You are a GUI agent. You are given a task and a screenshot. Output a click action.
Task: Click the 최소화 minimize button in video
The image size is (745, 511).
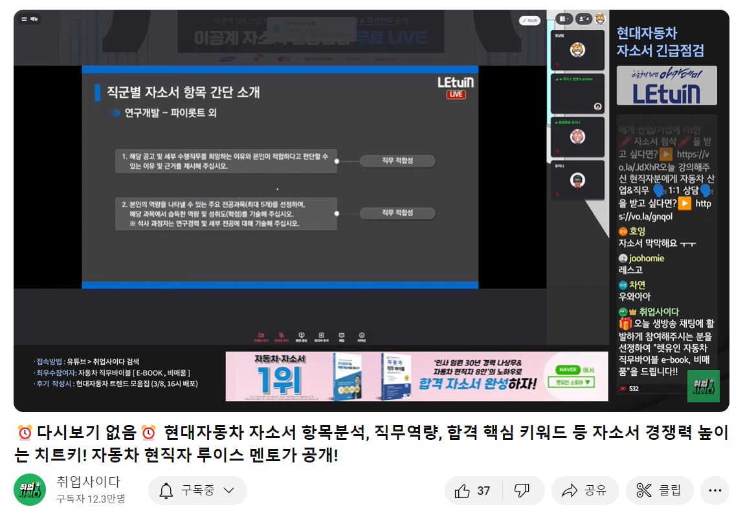tap(529, 21)
